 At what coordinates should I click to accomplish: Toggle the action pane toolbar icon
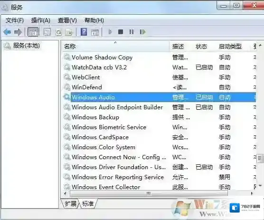95,32
